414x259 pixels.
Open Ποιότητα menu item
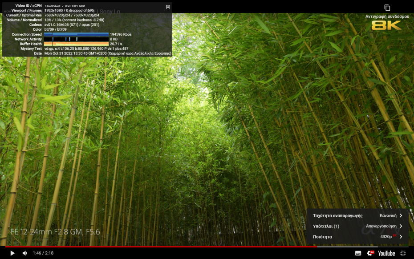pos(357,237)
